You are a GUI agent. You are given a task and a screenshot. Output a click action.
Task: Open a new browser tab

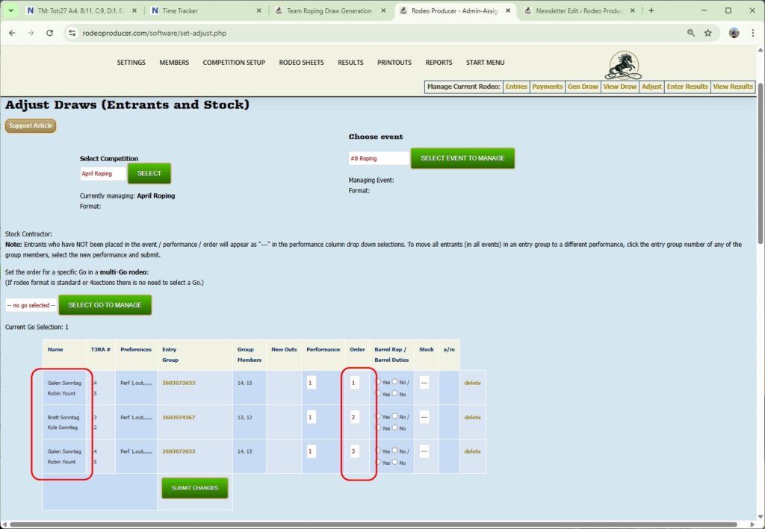click(651, 10)
